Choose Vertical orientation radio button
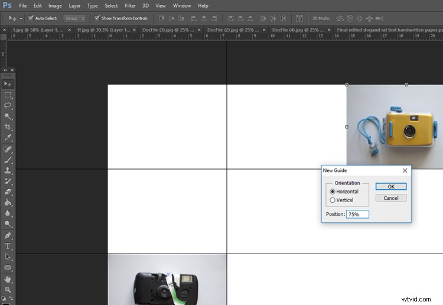443x305 pixels. (333, 200)
